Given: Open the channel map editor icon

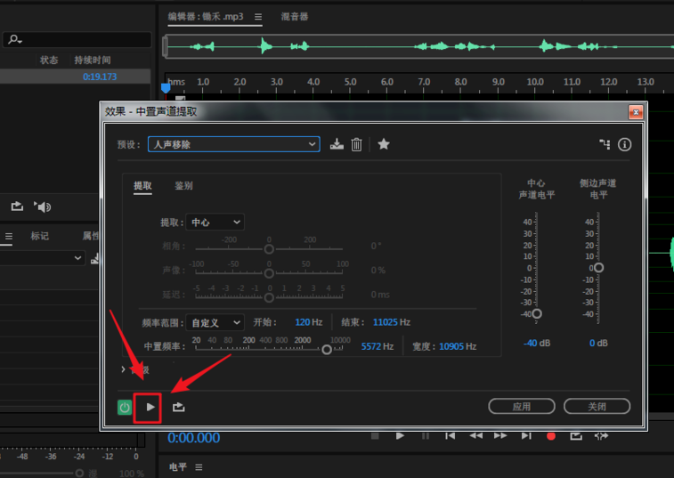Looking at the screenshot, I should click(x=605, y=144).
